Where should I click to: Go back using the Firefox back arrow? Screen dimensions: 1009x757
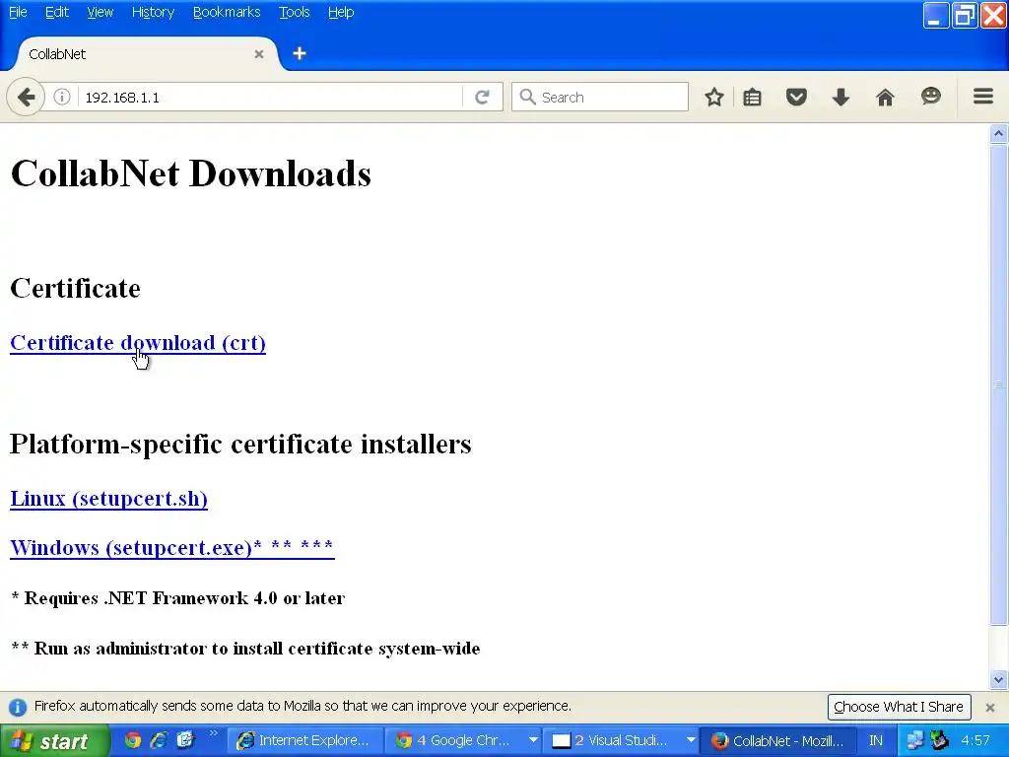pyautogui.click(x=26, y=98)
